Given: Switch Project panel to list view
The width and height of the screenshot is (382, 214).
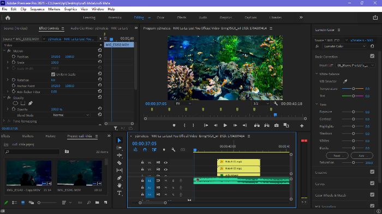Looking at the screenshot, I should [x=14, y=203].
